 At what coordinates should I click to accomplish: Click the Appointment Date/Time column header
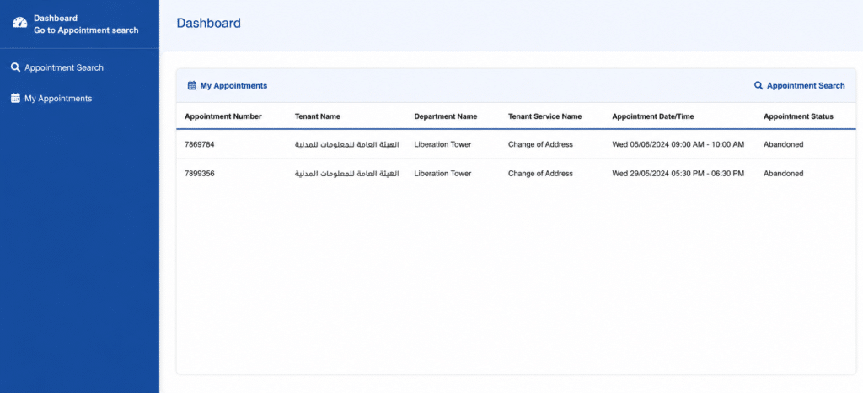tap(653, 116)
